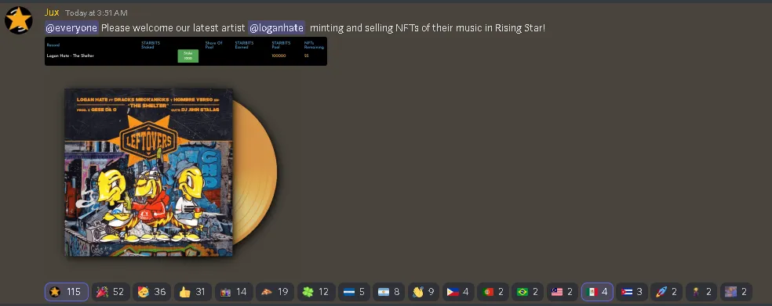The width and height of the screenshot is (772, 306).
Task: Add pizza slice reaction showing 19
Action: click(x=275, y=292)
